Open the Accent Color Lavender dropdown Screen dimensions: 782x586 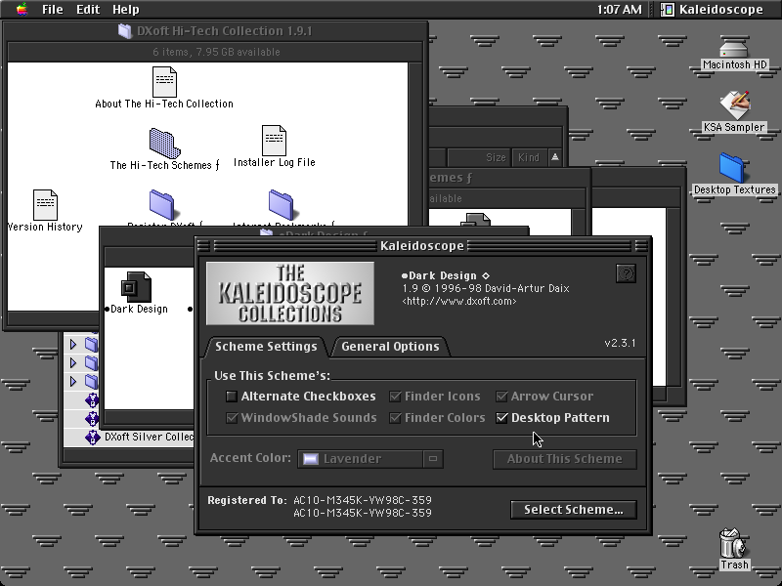click(x=370, y=459)
